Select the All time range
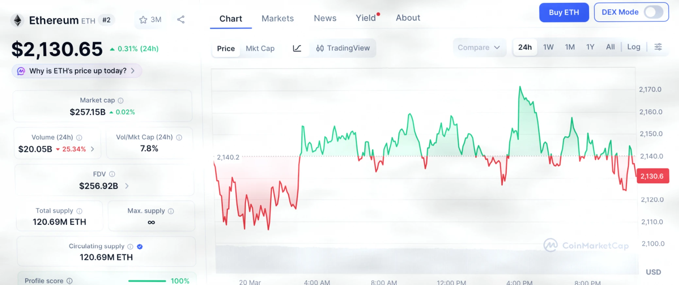The width and height of the screenshot is (679, 285). tap(610, 47)
